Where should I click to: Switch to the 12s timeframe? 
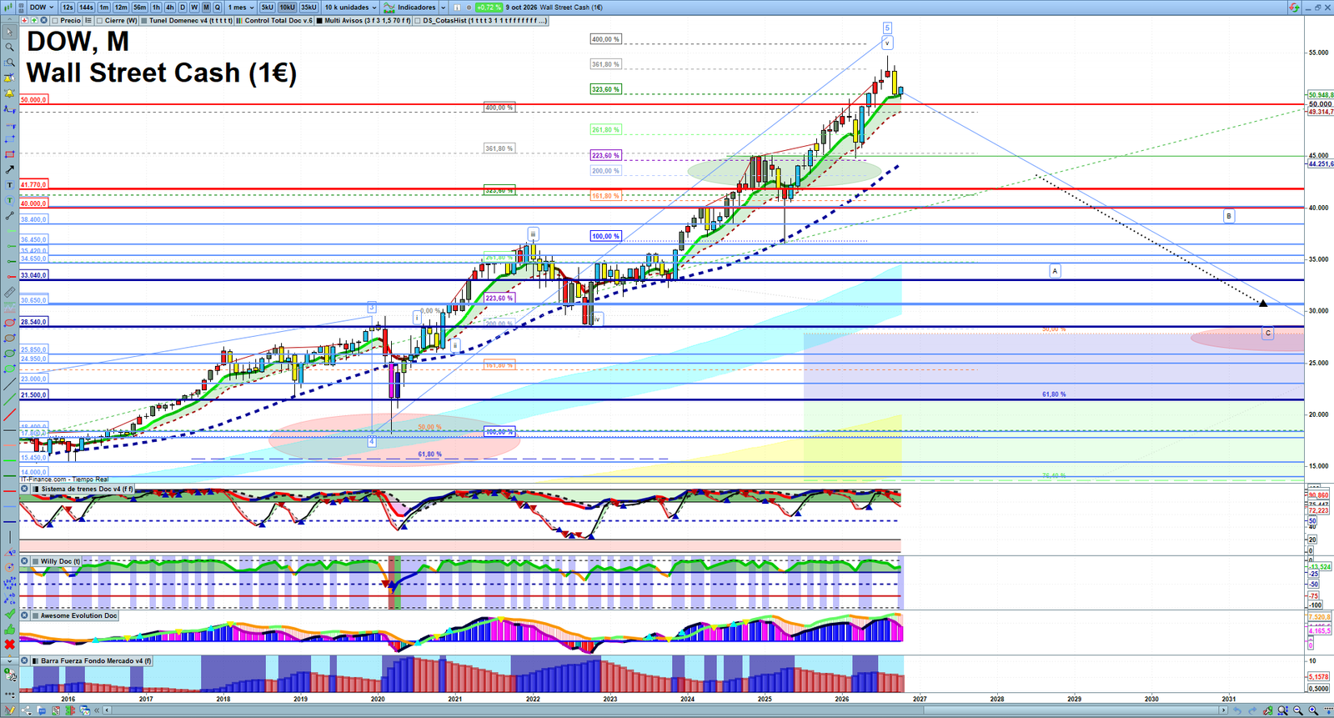click(68, 8)
